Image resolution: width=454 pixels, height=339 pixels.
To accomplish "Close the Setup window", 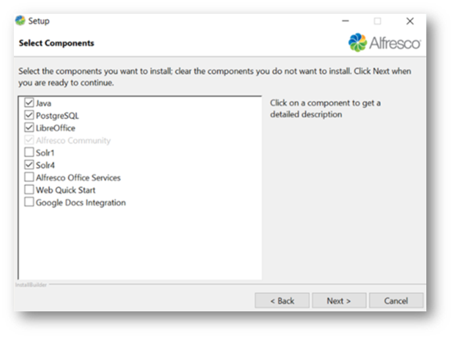I will point(410,21).
